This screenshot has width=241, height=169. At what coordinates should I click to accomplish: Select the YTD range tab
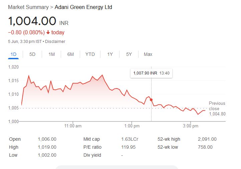click(90, 54)
